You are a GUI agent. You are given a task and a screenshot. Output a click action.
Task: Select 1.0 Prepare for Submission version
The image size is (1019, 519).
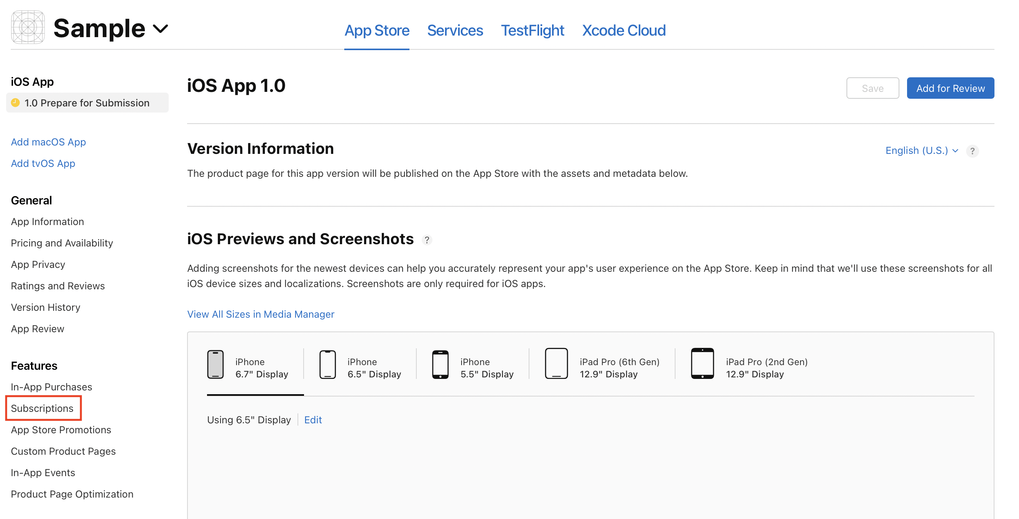pos(87,103)
